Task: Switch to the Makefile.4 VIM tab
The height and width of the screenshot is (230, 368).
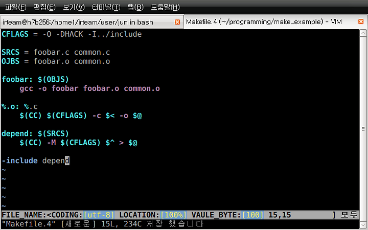Action: tap(276, 21)
